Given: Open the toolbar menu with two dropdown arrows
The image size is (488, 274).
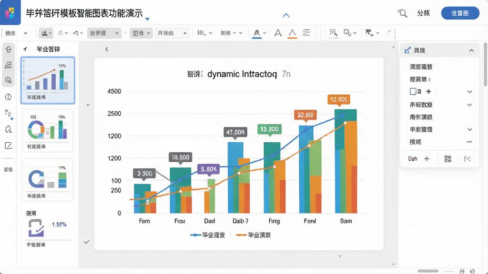Looking at the screenshot, I should point(231,33).
